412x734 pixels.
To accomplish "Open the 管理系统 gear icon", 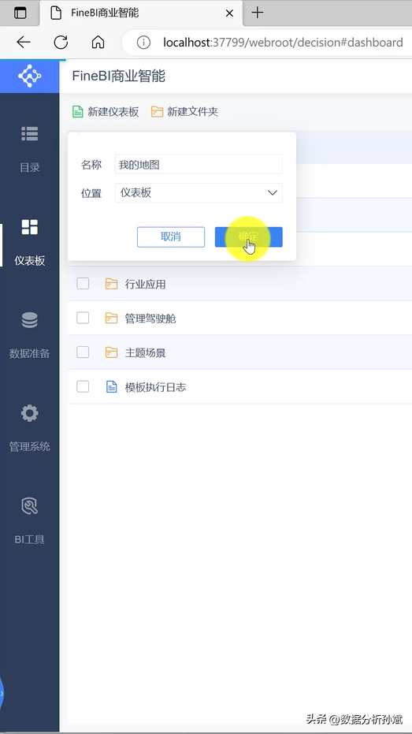I will click(x=29, y=413).
